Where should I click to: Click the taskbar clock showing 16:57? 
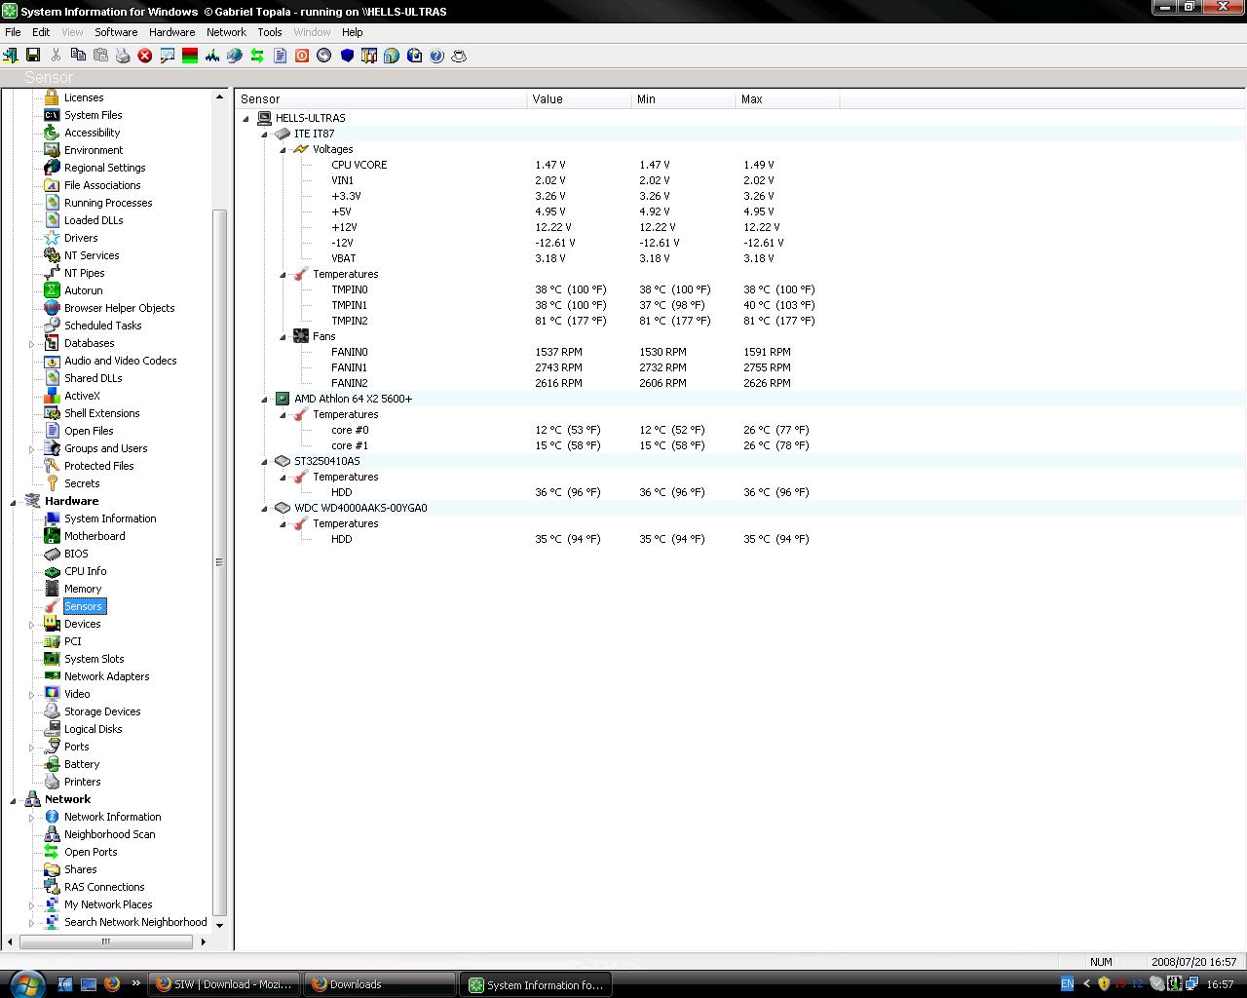click(x=1220, y=984)
